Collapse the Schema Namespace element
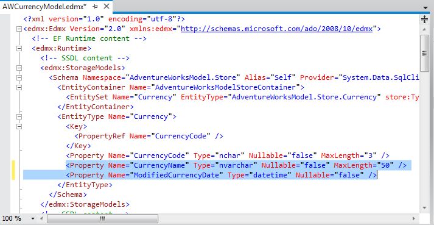434x225 pixels. coord(19,77)
